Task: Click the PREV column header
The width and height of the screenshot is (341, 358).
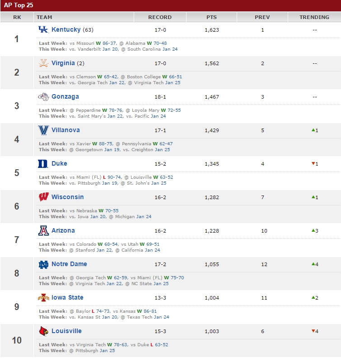Action: pos(262,17)
